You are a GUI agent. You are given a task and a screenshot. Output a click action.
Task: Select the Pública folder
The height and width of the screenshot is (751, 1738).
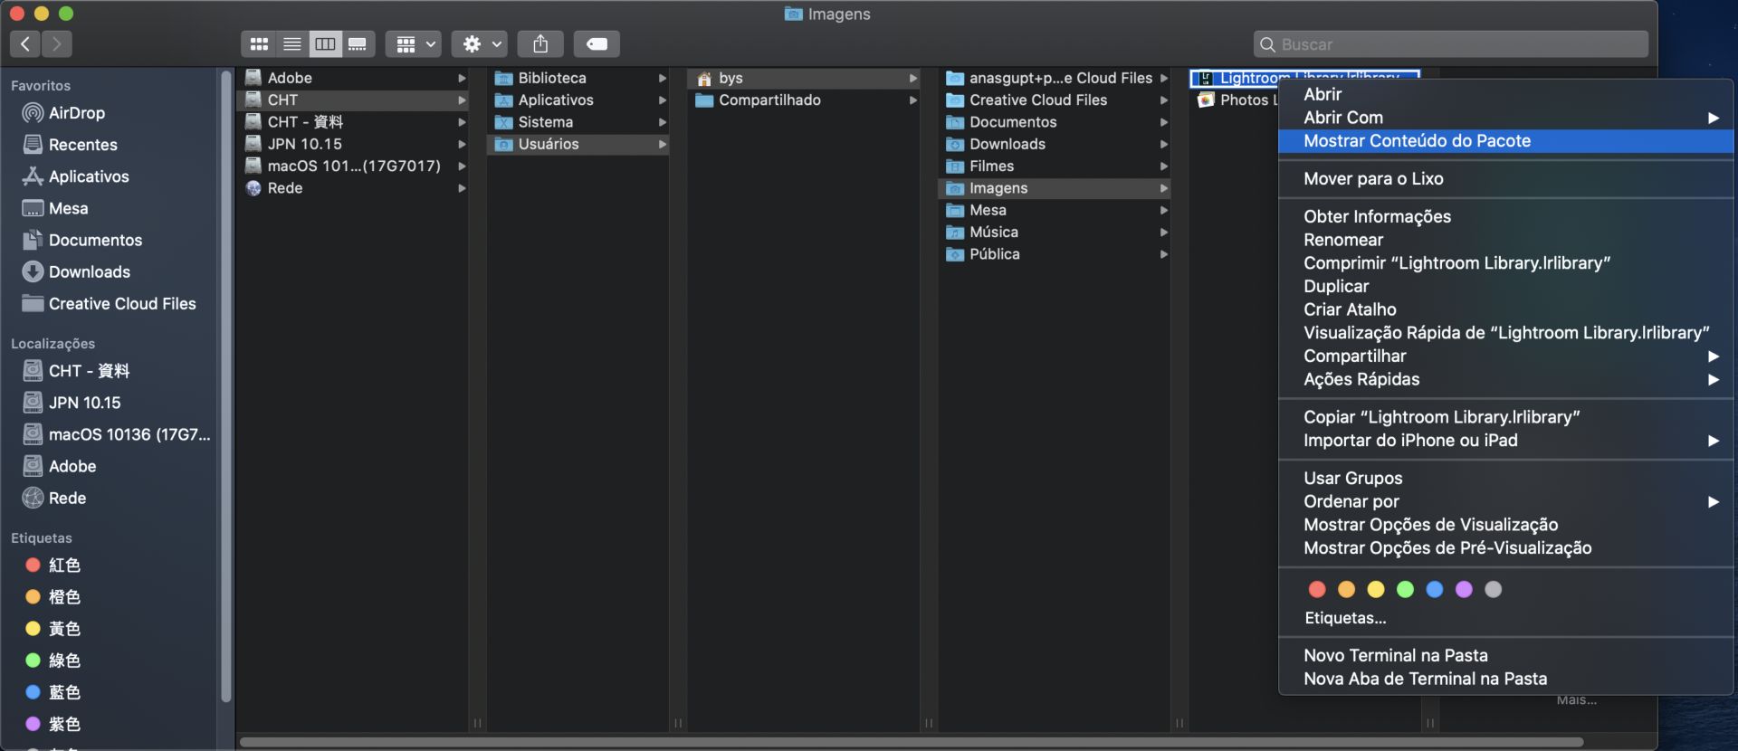pyautogui.click(x=1055, y=254)
